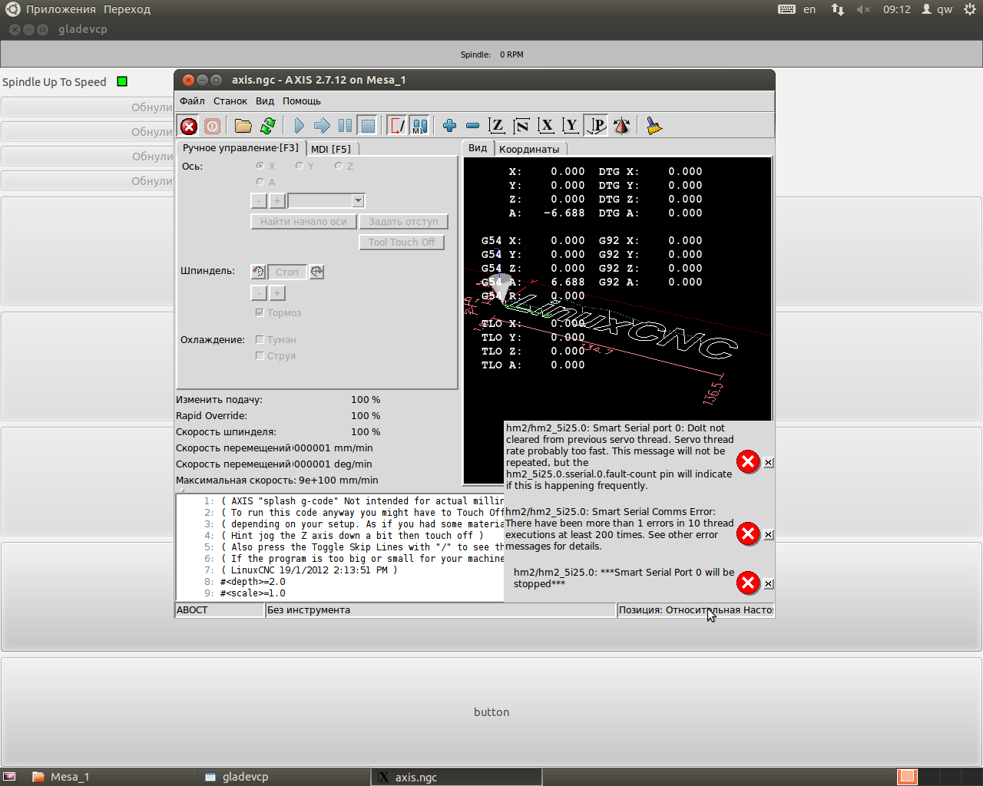Start spindle clockwise icon right of Стоп
This screenshot has width=983, height=786.
pyautogui.click(x=316, y=272)
